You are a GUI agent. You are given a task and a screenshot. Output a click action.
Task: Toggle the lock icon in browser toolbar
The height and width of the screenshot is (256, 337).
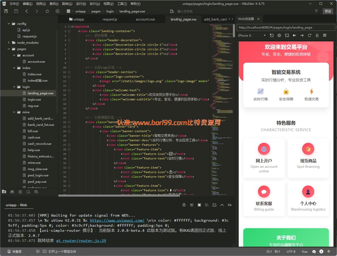pos(317,35)
